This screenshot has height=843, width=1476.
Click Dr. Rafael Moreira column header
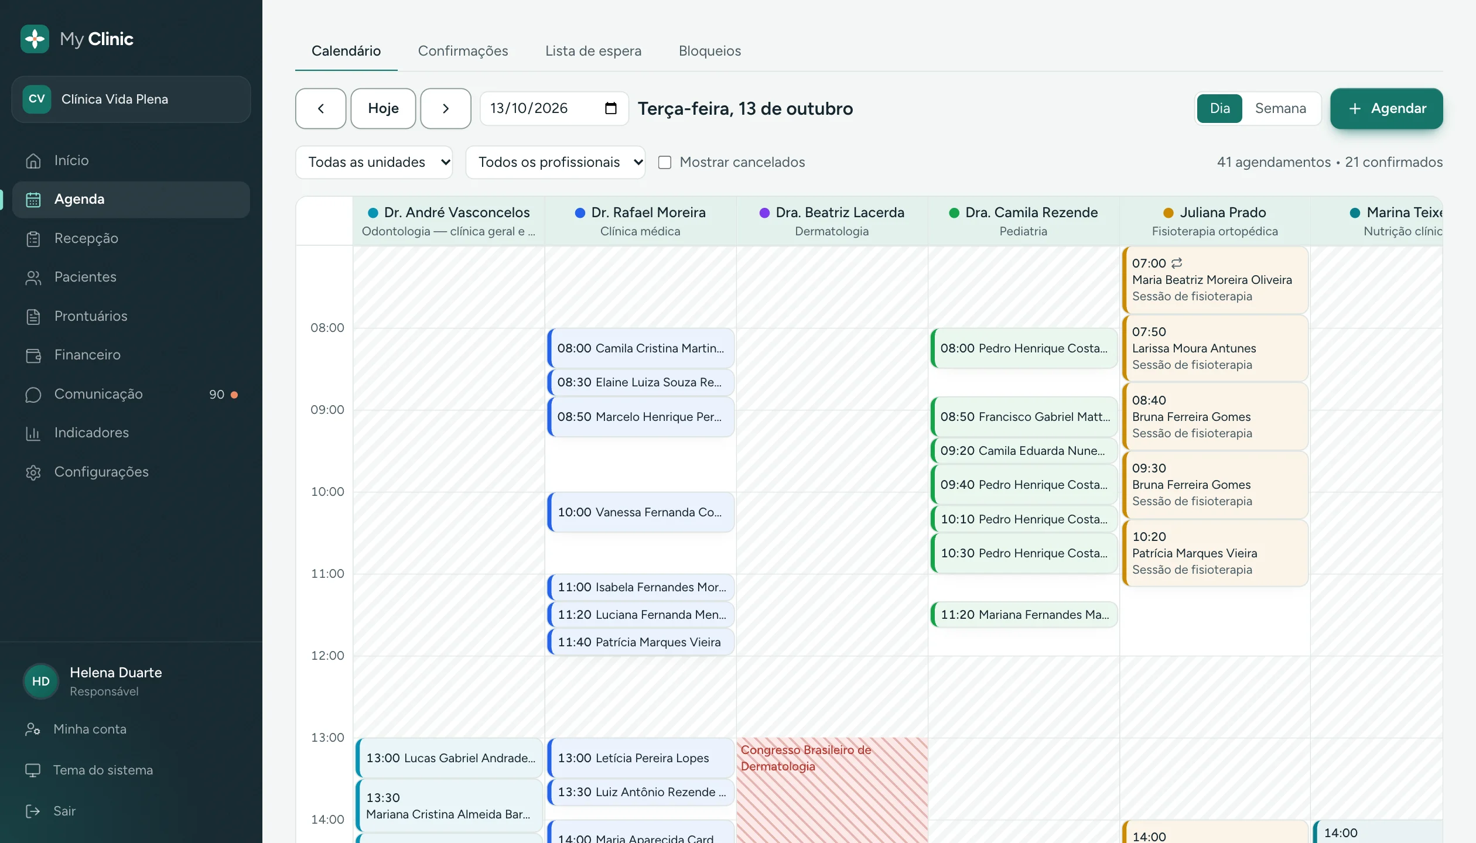coord(640,221)
